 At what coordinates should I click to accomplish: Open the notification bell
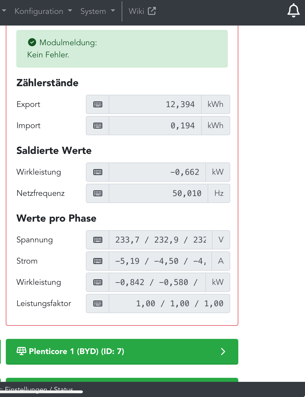293,11
